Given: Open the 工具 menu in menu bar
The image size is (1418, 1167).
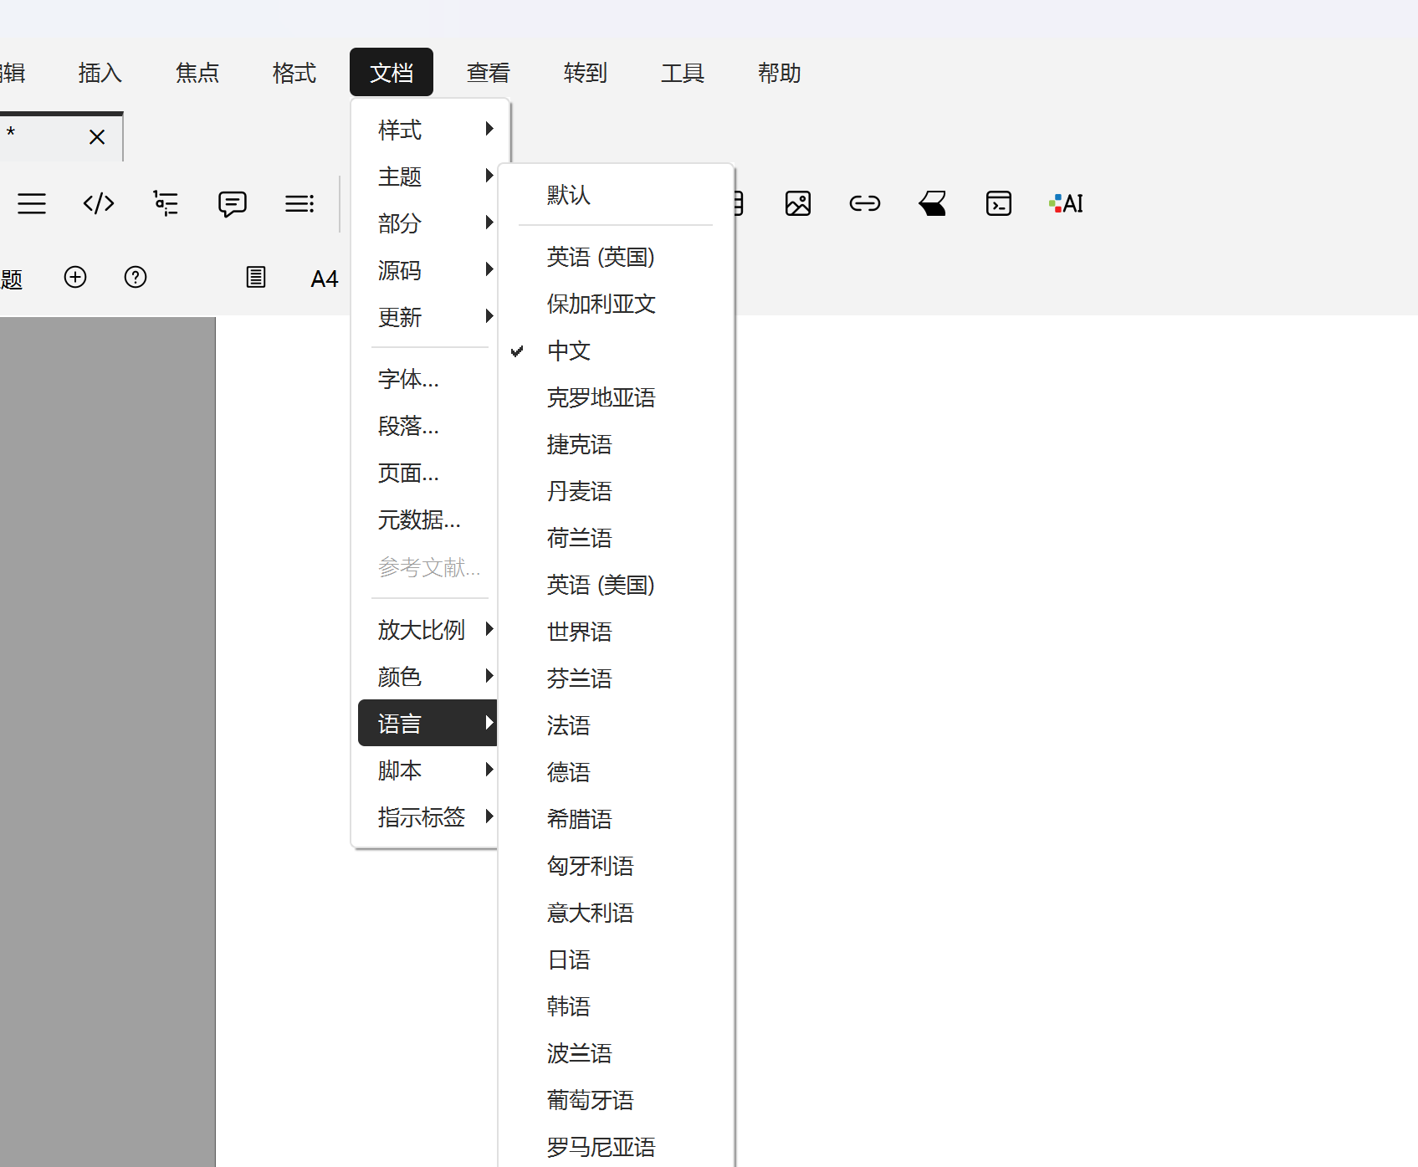Looking at the screenshot, I should coord(683,73).
